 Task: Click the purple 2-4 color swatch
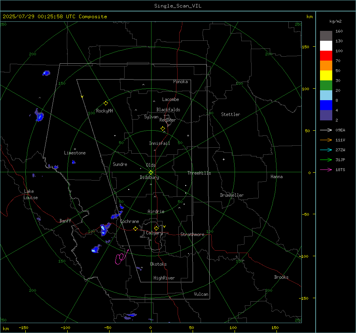(x=326, y=115)
